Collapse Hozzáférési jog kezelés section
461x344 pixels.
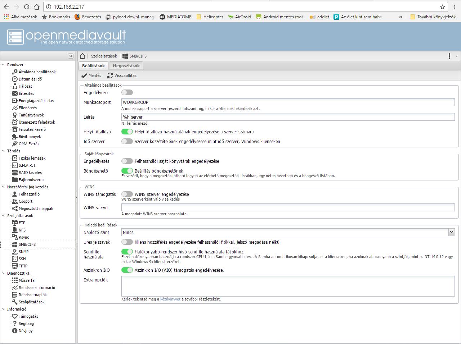coord(3,187)
